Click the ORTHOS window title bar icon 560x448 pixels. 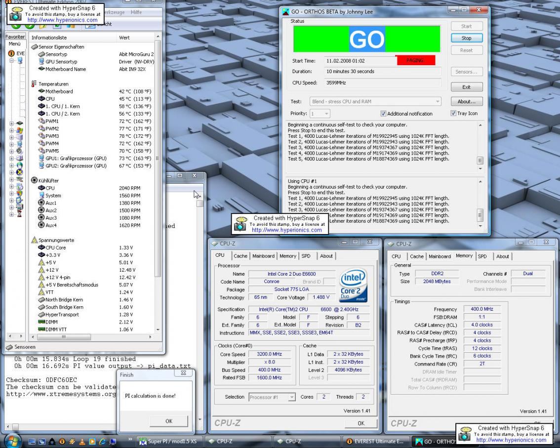pyautogui.click(x=286, y=11)
